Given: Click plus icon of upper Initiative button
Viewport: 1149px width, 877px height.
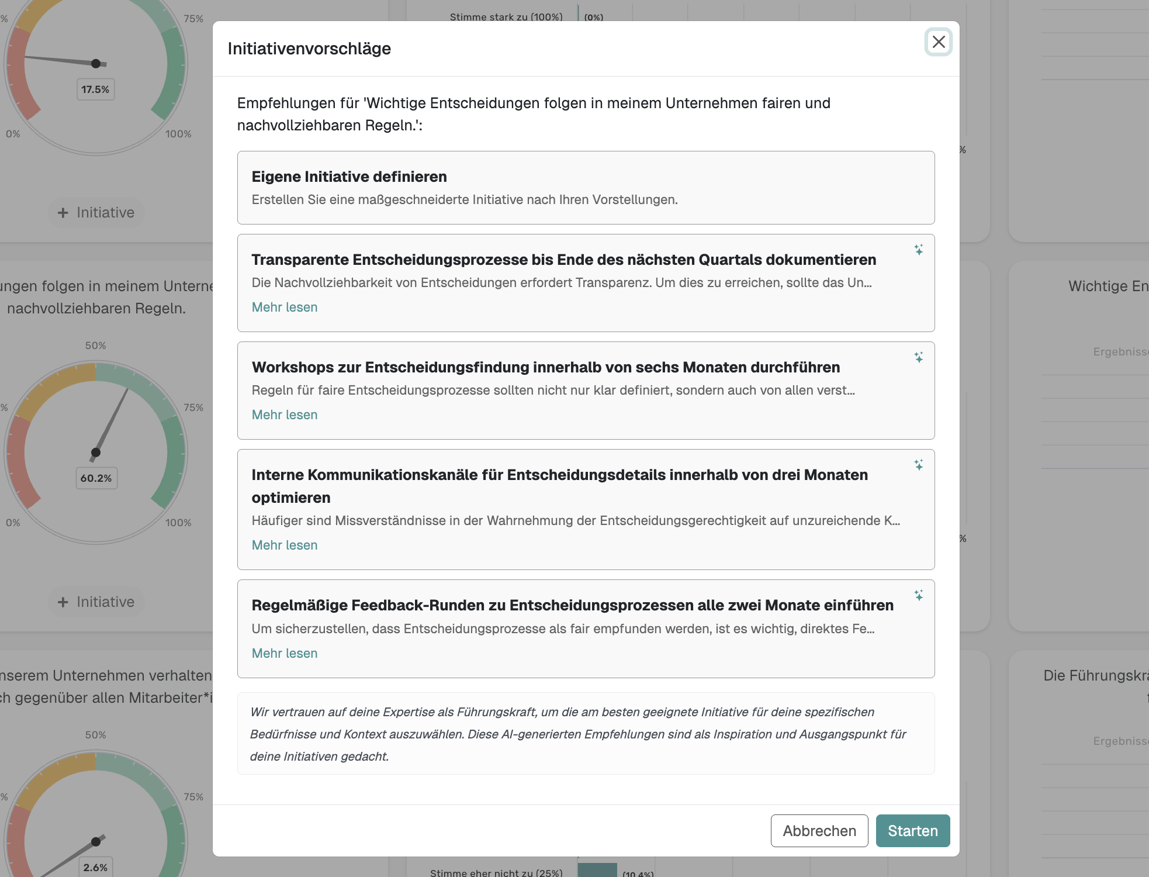Looking at the screenshot, I should pos(63,213).
